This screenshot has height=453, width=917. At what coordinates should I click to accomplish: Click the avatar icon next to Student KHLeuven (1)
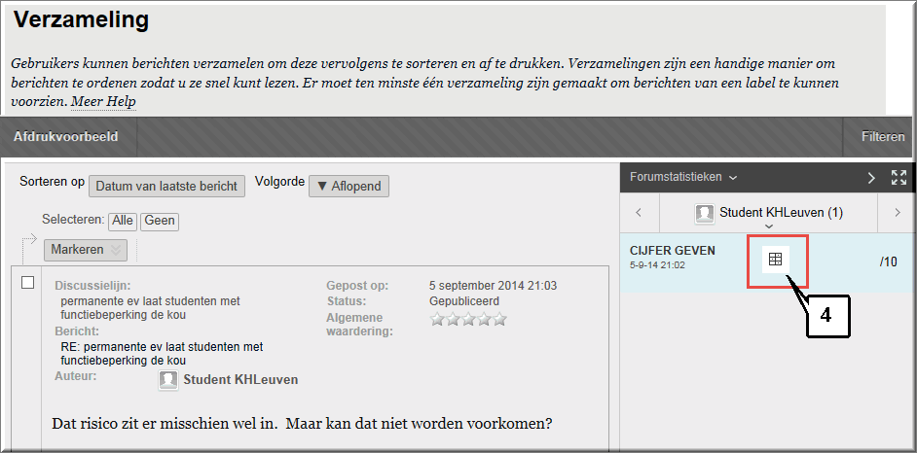point(705,214)
